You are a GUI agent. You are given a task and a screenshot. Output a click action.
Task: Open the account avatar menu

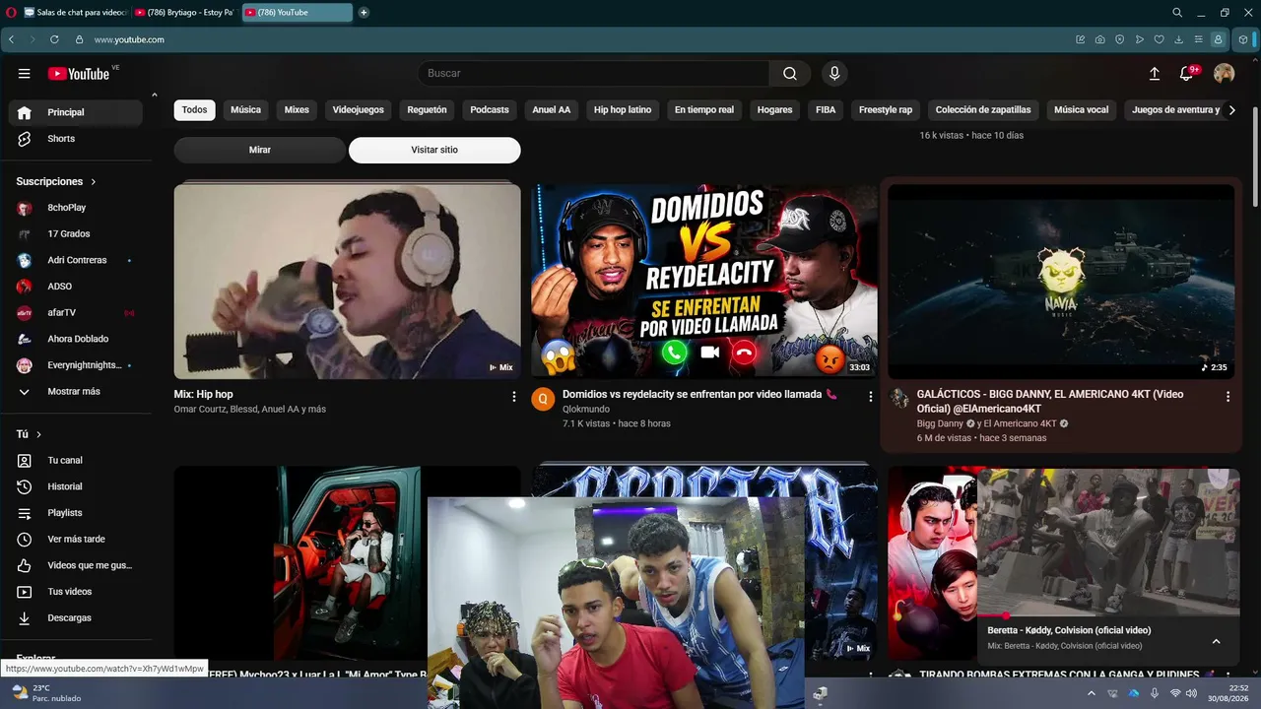[x=1225, y=74]
